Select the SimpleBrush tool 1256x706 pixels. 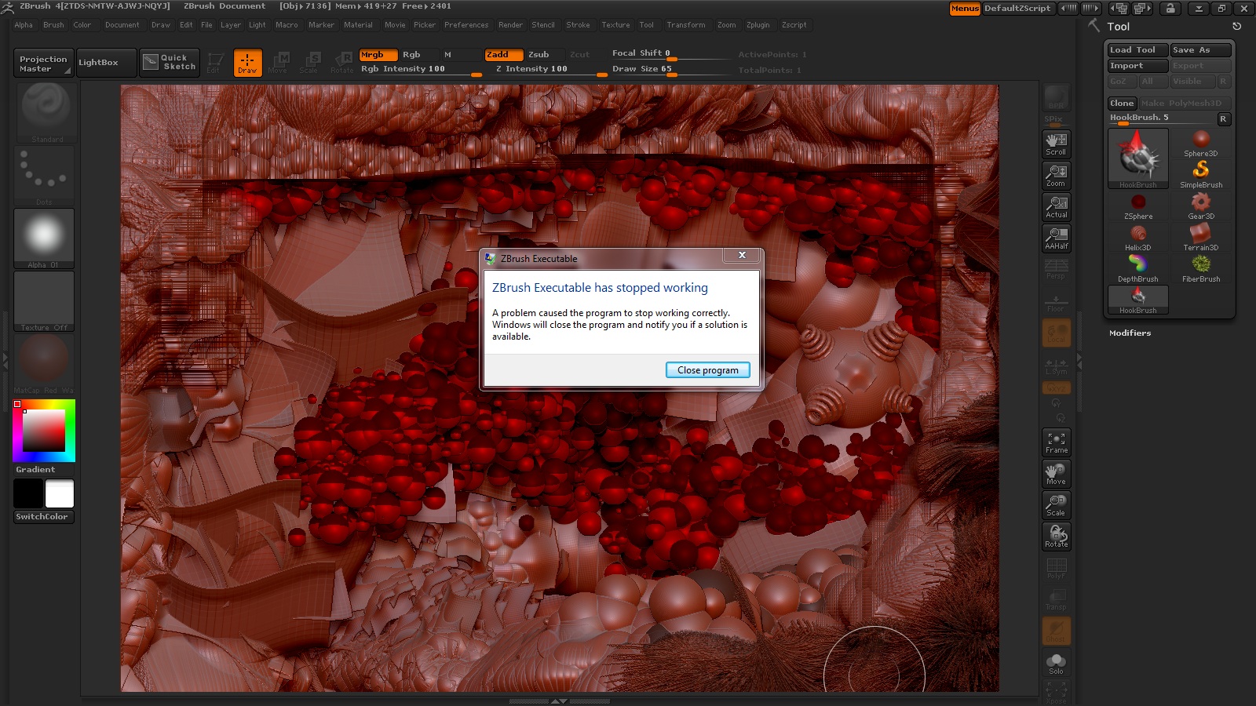[1201, 174]
